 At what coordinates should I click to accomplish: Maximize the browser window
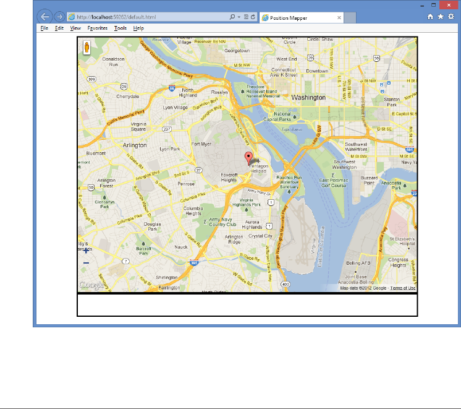434,5
